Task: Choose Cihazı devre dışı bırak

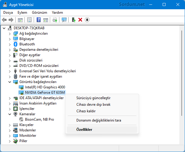Action: tap(102, 105)
